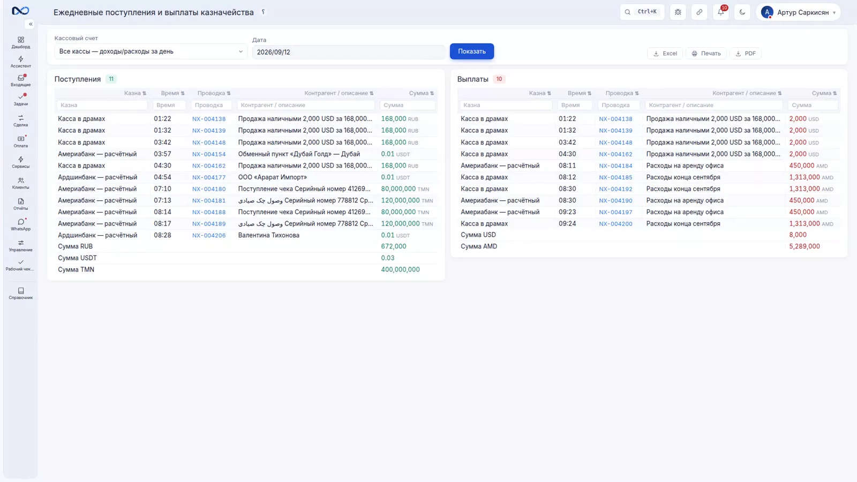
Task: Open entry NX-004177 in Поступления
Action: (x=209, y=177)
